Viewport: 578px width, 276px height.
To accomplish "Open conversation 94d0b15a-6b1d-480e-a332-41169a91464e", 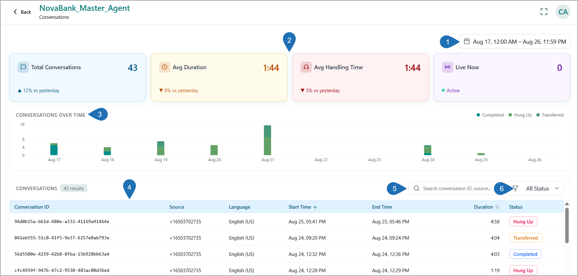I will (62, 221).
